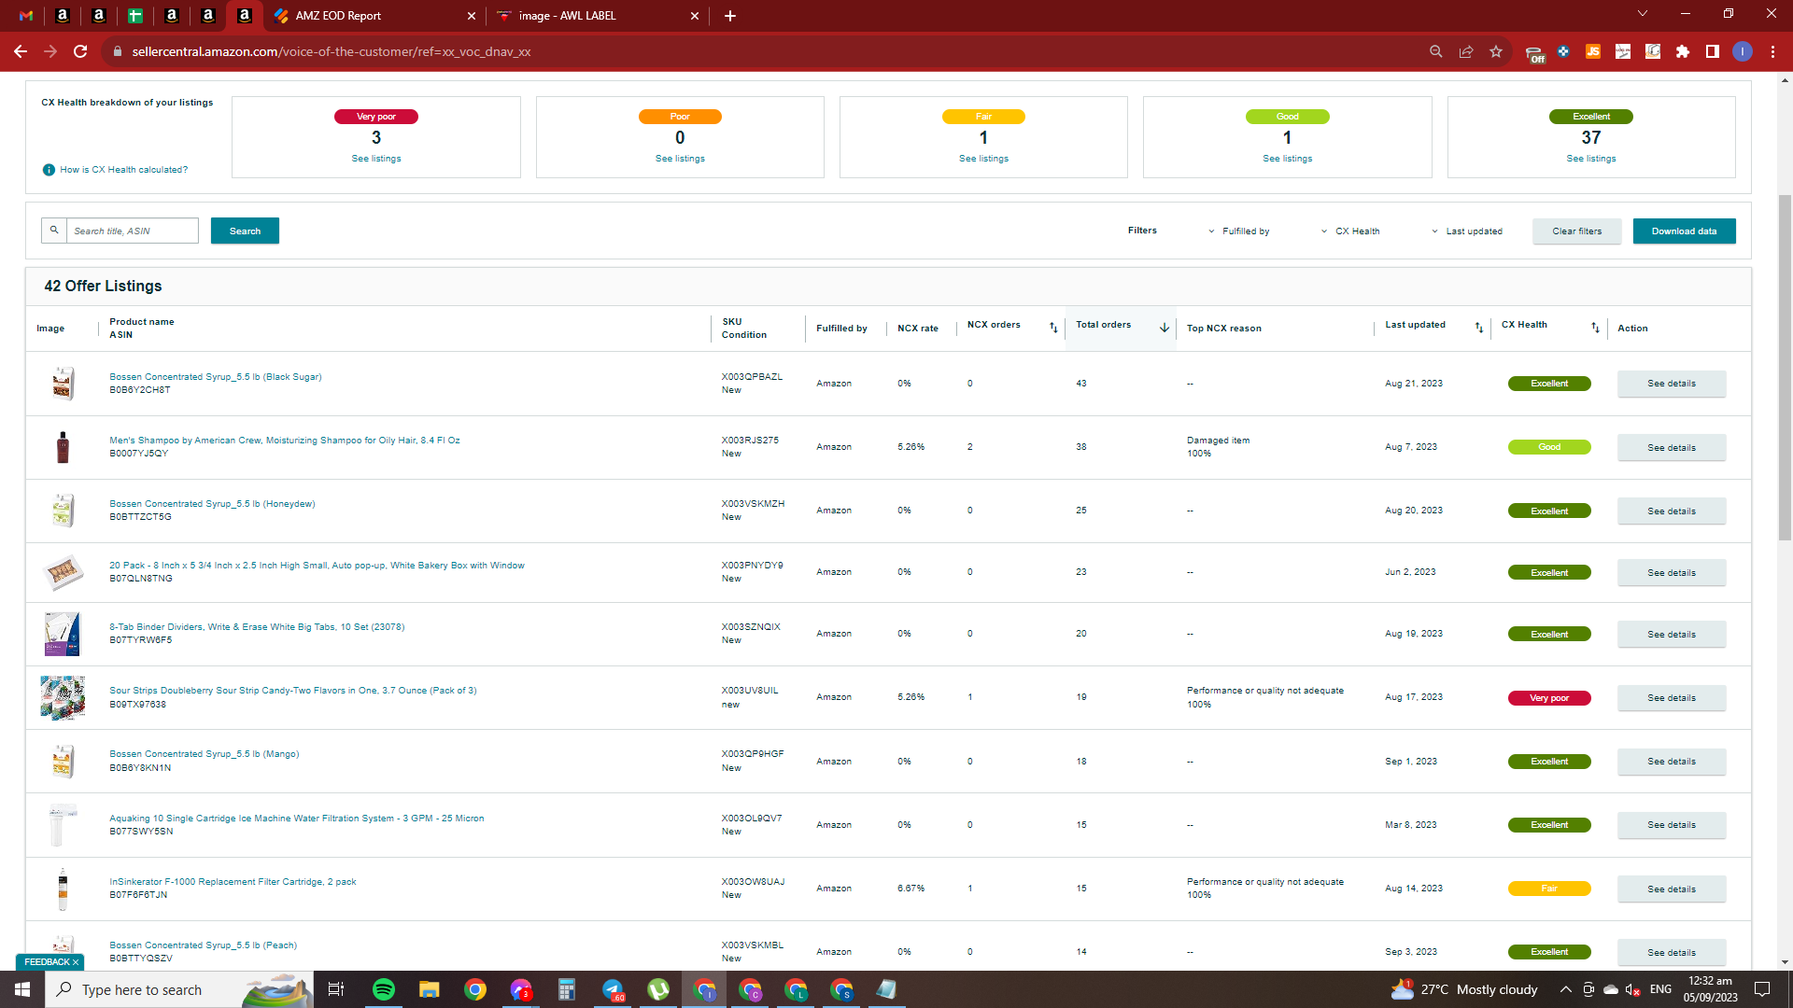Switch to the AMZ EOD Report tab

(373, 16)
